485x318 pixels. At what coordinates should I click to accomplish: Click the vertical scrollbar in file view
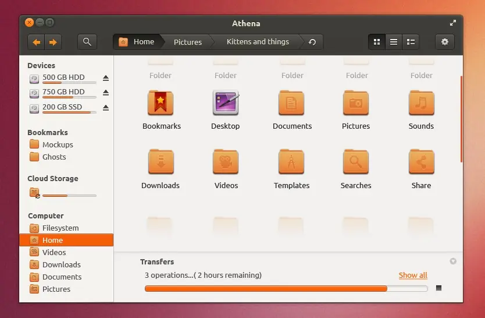click(x=461, y=119)
